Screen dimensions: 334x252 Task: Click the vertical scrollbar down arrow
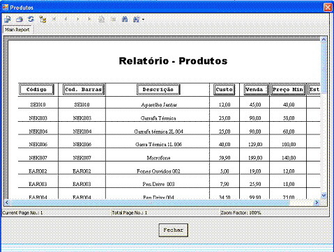coord(324,196)
